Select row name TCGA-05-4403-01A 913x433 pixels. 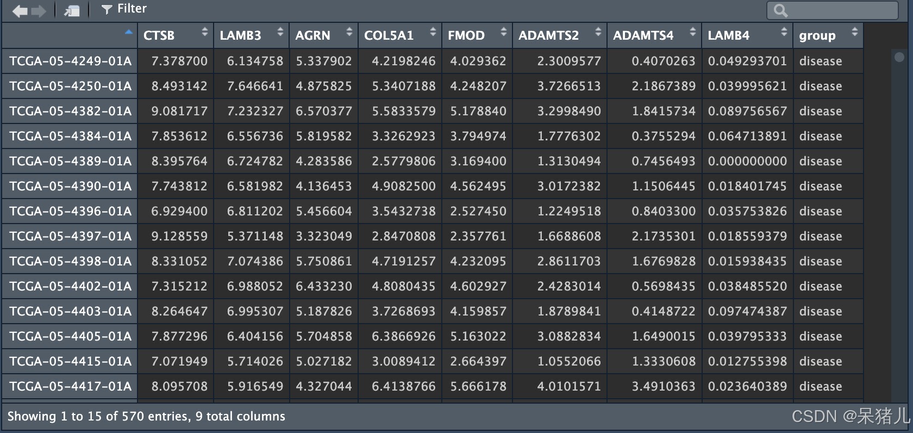point(70,311)
